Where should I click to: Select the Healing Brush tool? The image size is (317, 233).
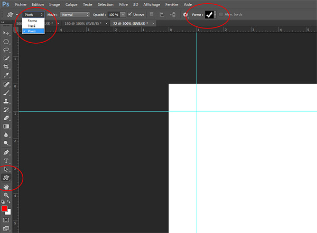coord(6,84)
